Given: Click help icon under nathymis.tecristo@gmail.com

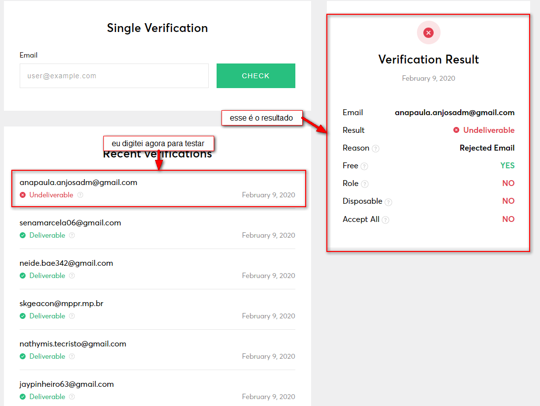Looking at the screenshot, I should point(72,356).
